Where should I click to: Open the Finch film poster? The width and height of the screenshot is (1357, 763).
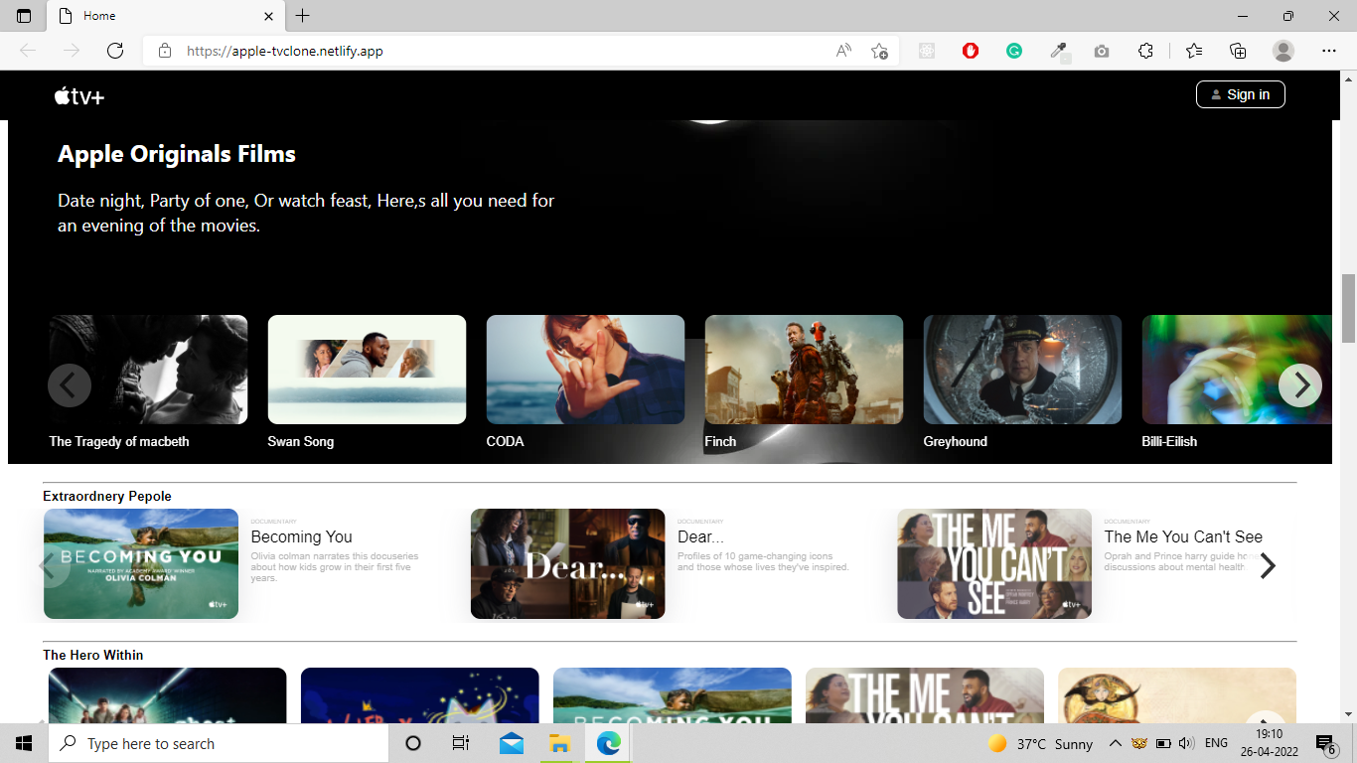tap(804, 370)
